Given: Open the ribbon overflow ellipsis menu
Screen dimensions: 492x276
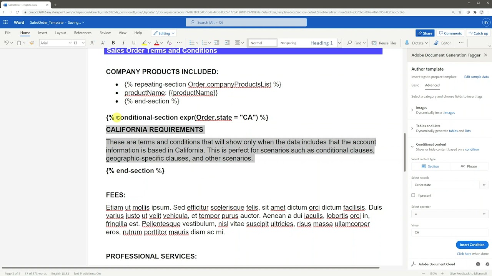Looking at the screenshot, I should 461,43.
